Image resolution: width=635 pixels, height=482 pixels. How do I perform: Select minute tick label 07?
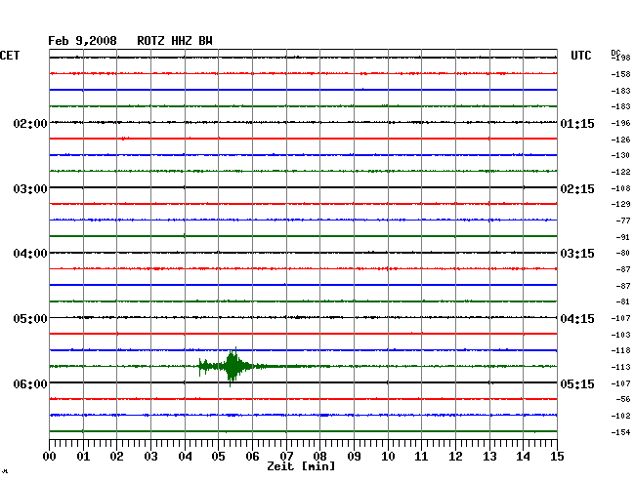286,457
